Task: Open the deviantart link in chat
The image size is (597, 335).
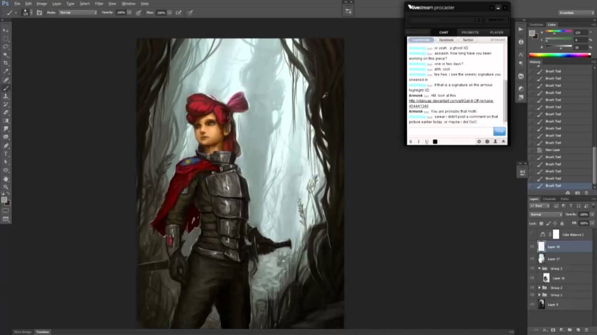Action: (451, 101)
